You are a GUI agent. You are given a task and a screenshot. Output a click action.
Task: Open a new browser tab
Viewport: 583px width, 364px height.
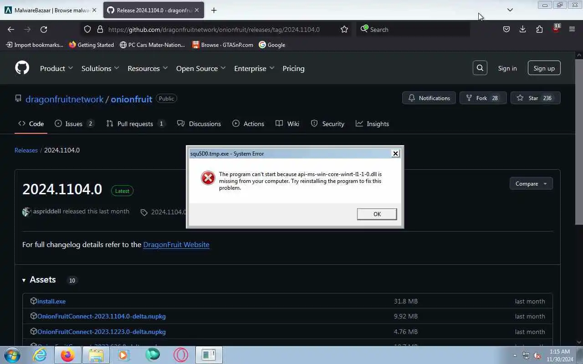(214, 10)
